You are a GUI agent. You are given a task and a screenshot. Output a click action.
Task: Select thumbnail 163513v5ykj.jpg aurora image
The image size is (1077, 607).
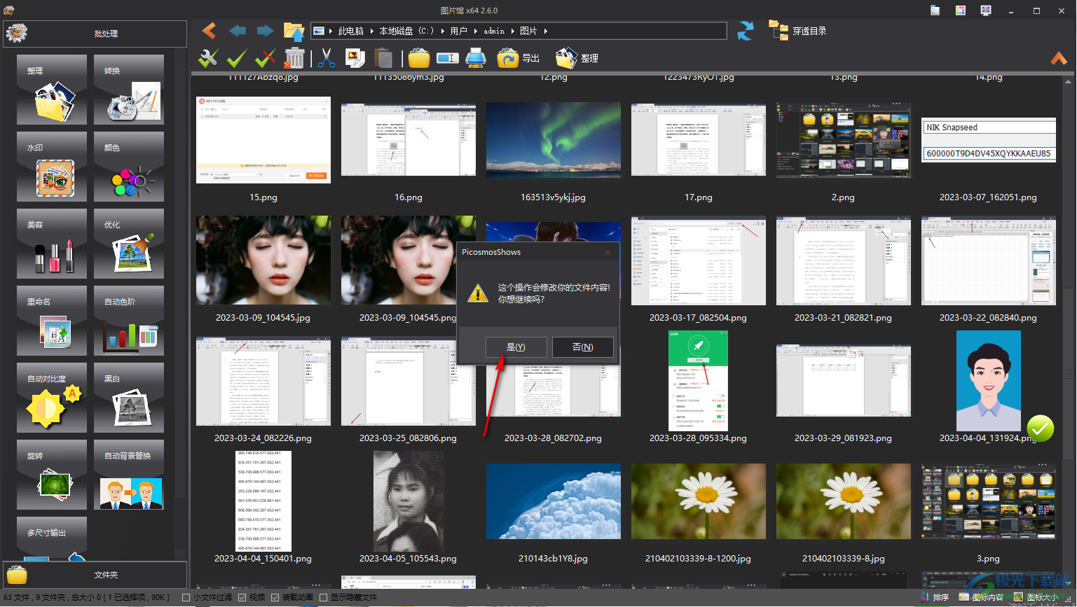[553, 140]
